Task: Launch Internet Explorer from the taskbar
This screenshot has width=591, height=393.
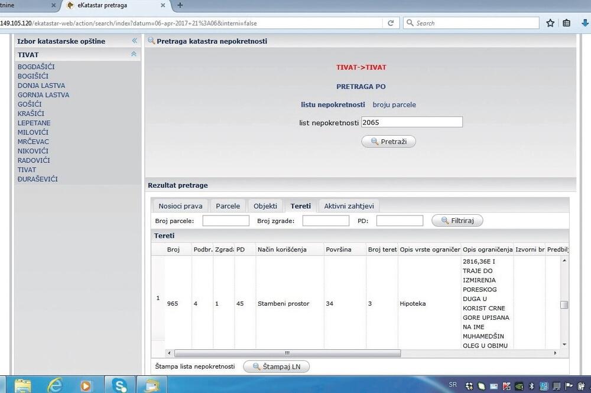Action: coord(56,385)
